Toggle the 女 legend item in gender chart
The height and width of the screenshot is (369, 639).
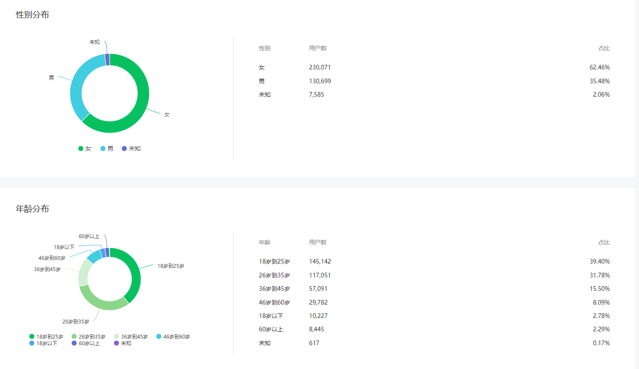[x=85, y=149]
